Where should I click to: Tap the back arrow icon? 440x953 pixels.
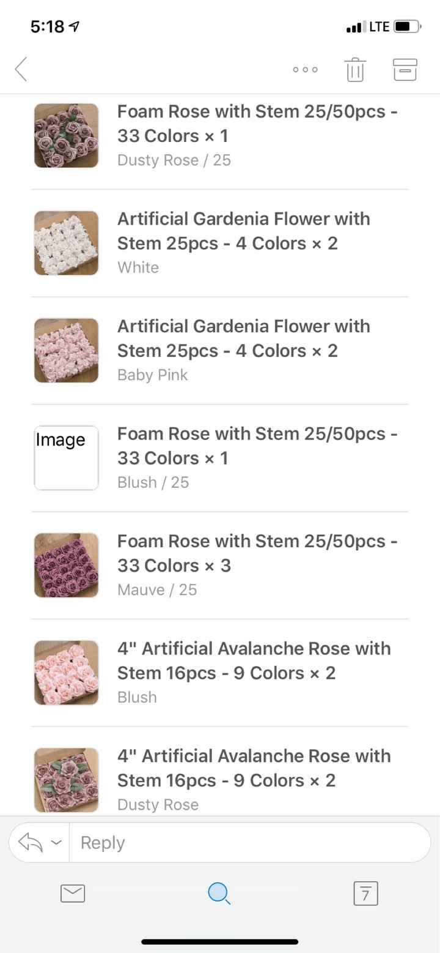pyautogui.click(x=21, y=69)
